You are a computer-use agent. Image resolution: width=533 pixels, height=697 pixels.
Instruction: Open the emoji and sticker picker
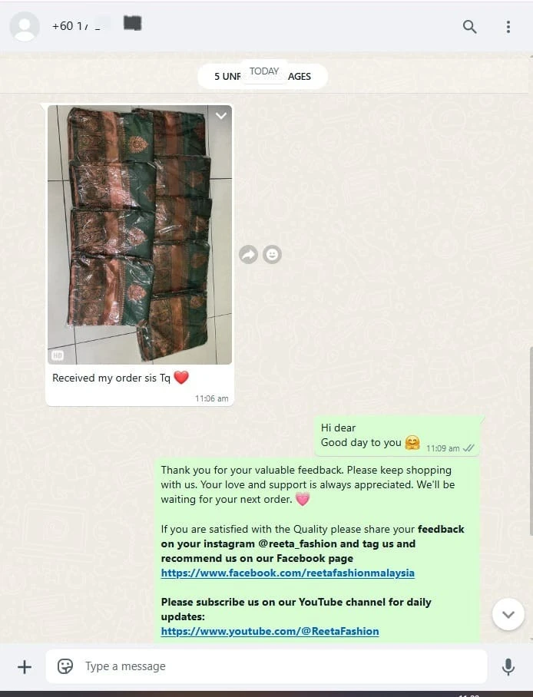tap(65, 666)
